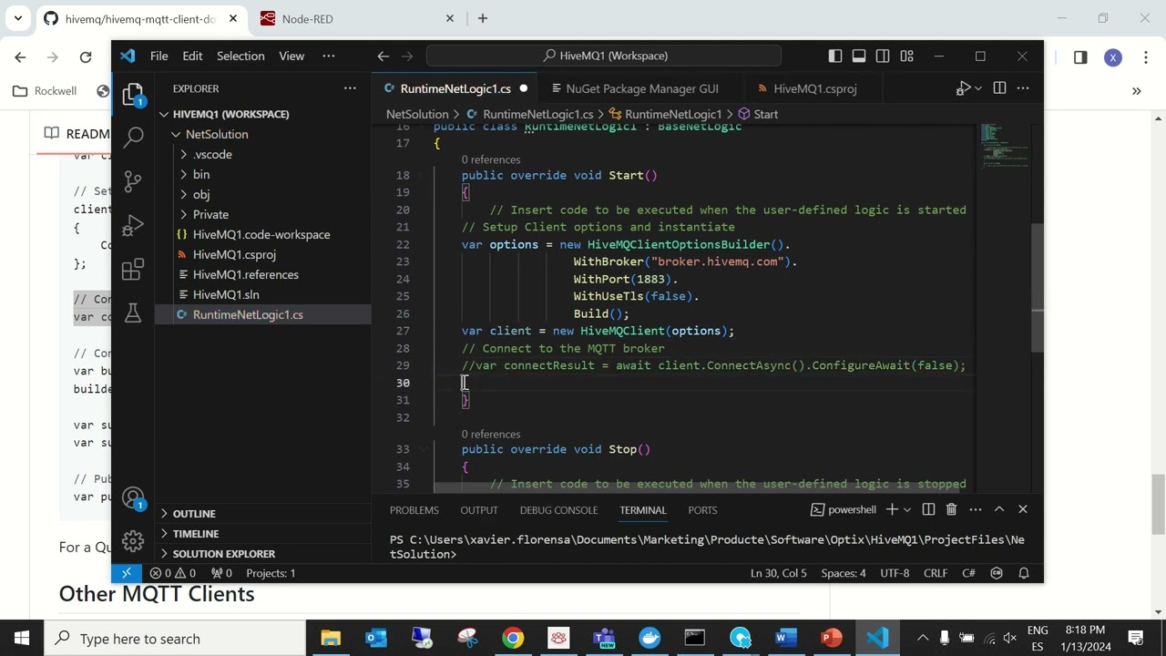
Task: Open Explorer views and more actions ellipsis
Action: [350, 88]
